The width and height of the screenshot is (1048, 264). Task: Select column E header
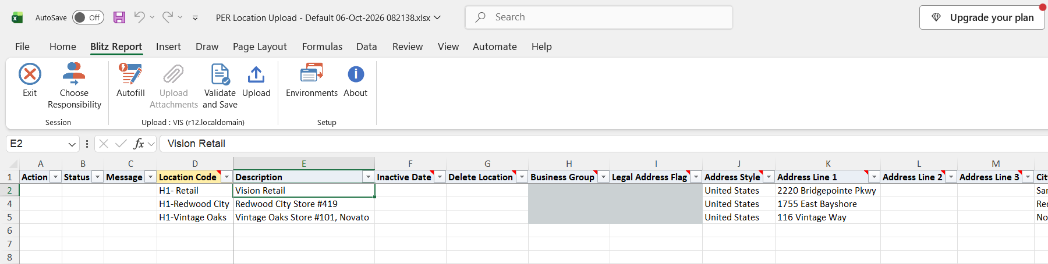pos(304,164)
